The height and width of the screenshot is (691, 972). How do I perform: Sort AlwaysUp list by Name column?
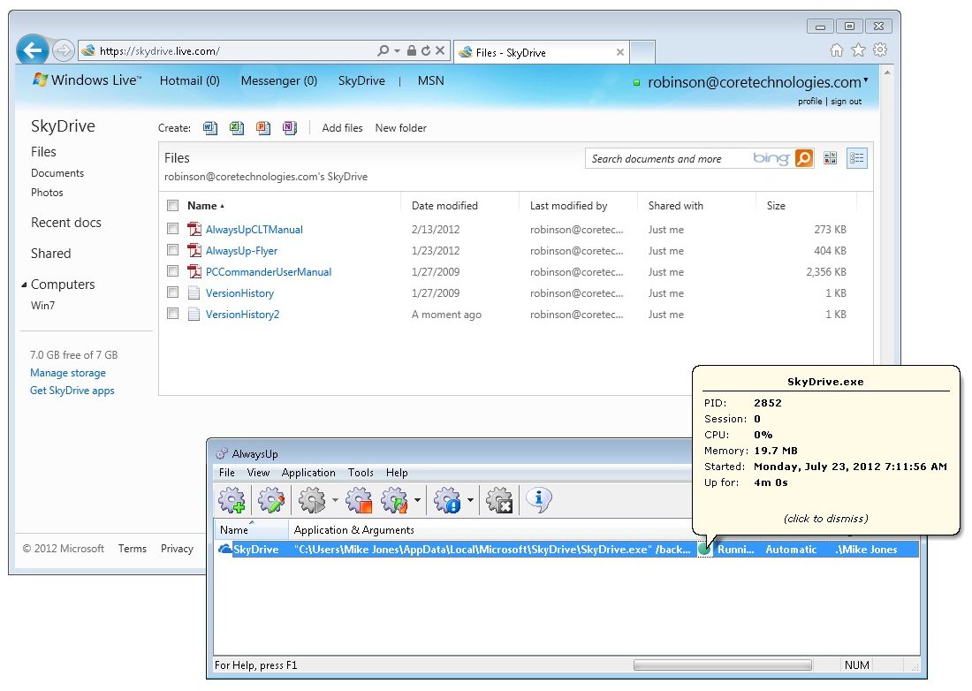pyautogui.click(x=251, y=530)
